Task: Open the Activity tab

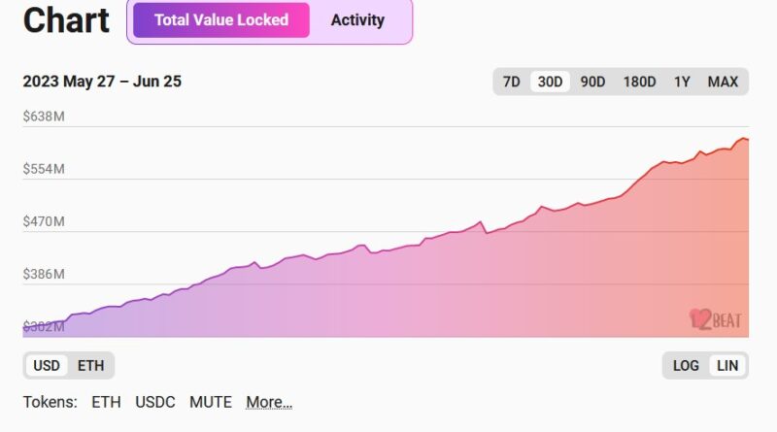Action: point(357,20)
